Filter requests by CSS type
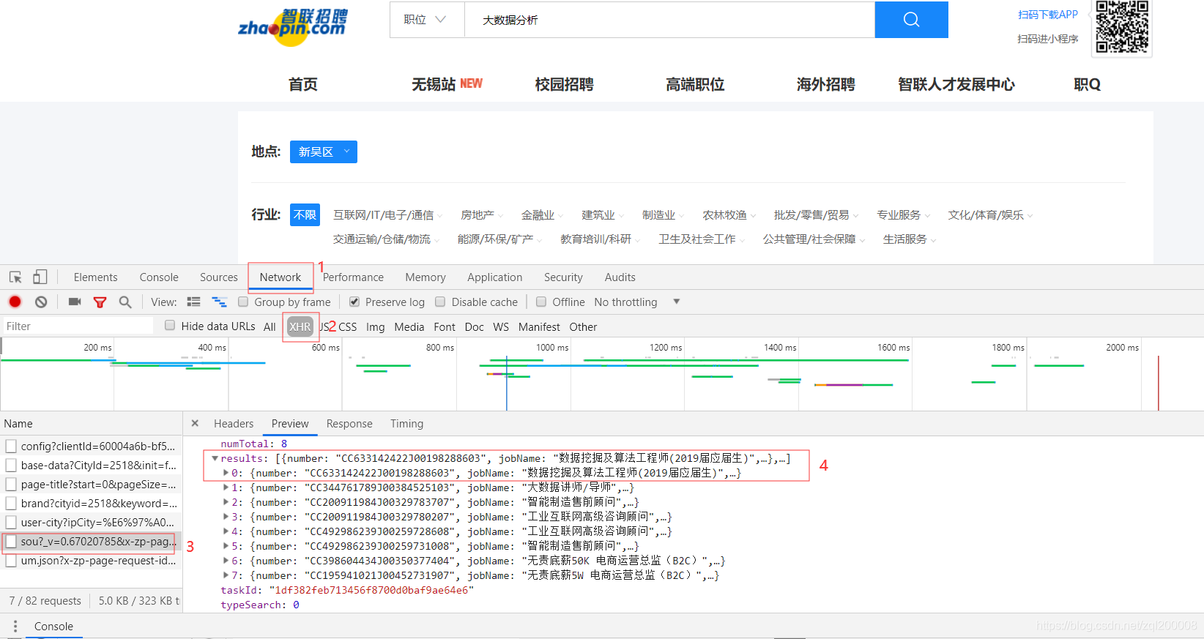This screenshot has width=1204, height=639. click(348, 326)
